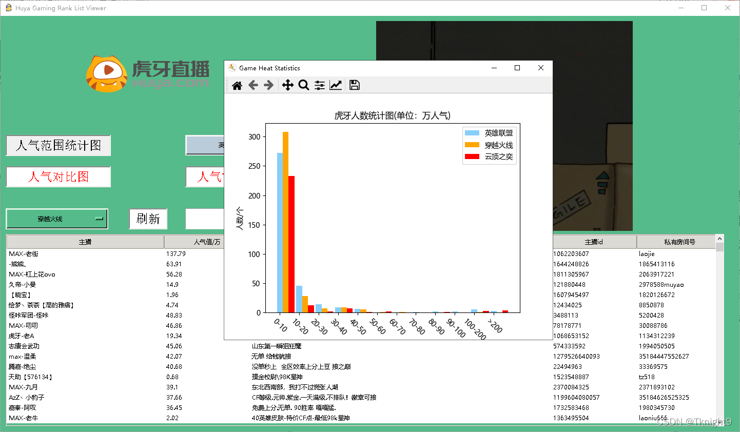The image size is (740, 432).
Task: Click the room title 山东第一瞬狙狂魔
Action: (x=277, y=346)
